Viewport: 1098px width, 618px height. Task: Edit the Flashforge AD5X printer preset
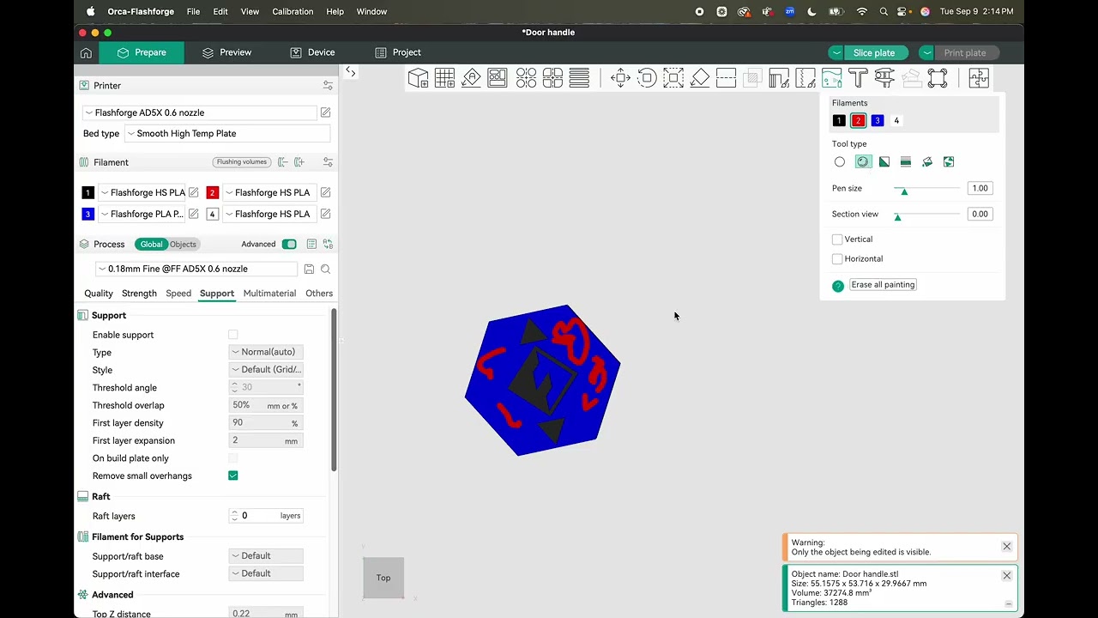coord(326,112)
